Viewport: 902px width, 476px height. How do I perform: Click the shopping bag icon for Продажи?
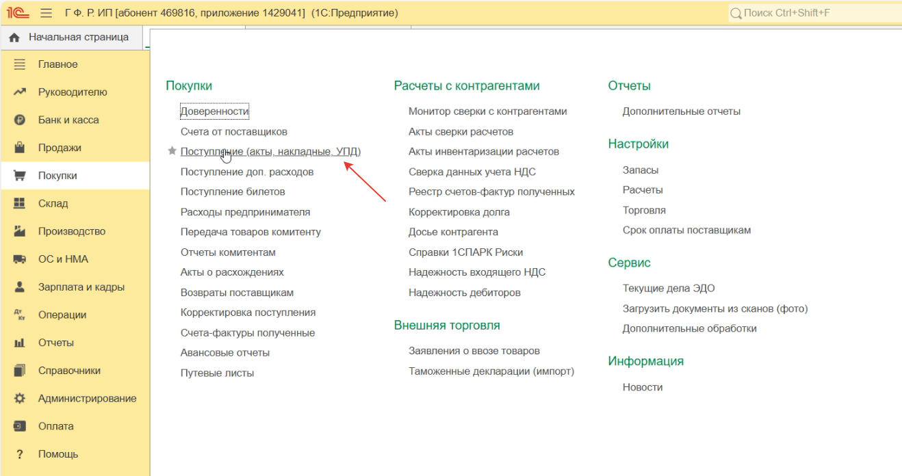pos(20,148)
